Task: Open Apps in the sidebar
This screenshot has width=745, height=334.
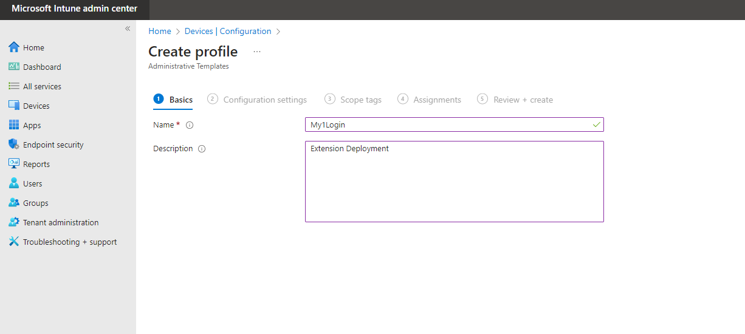Action: tap(32, 125)
